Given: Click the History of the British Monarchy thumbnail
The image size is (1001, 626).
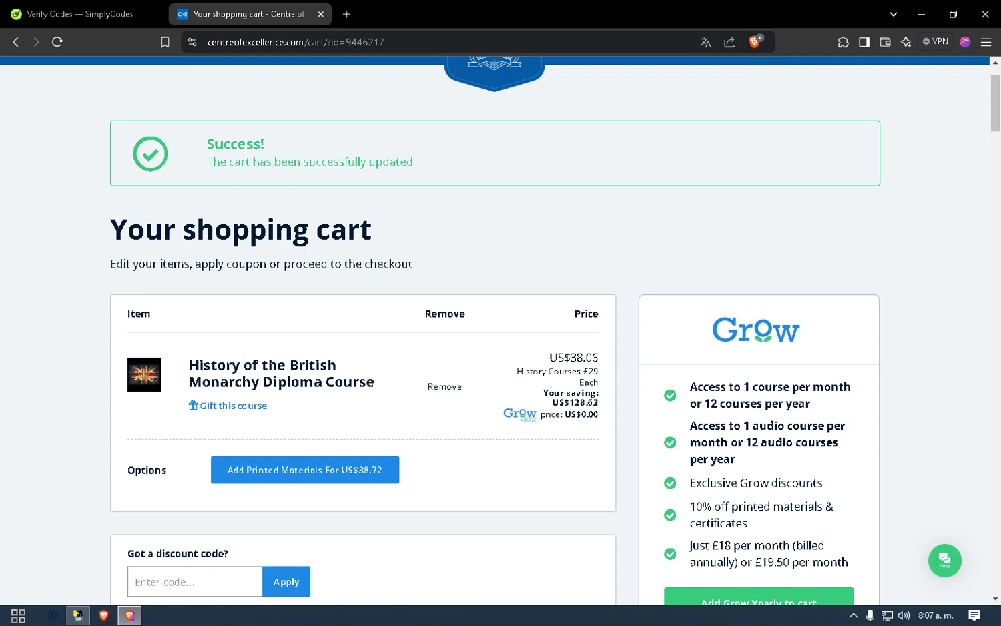Looking at the screenshot, I should pyautogui.click(x=144, y=374).
